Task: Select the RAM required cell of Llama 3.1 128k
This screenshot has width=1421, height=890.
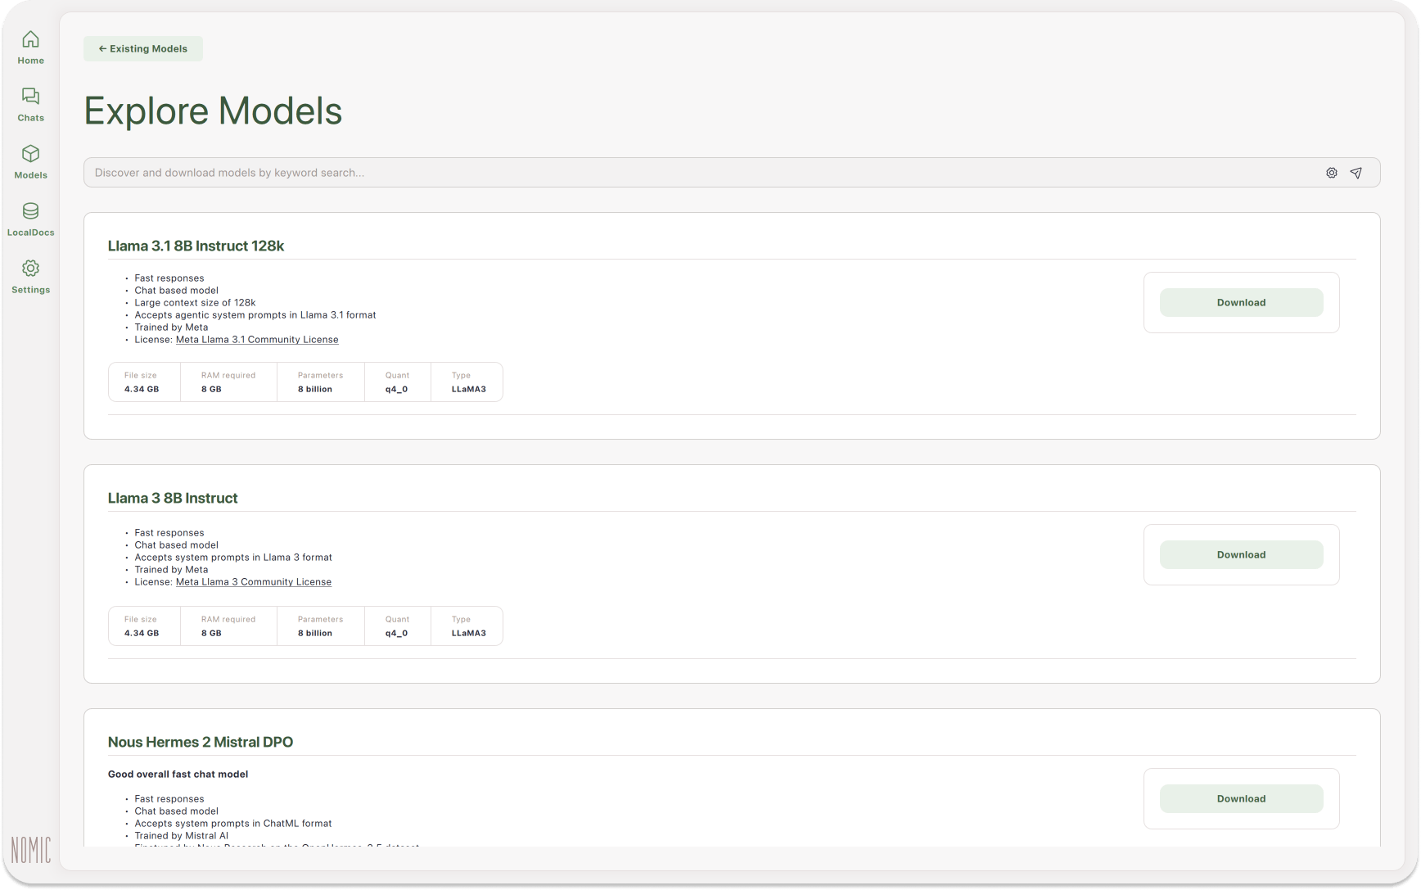Action: [228, 382]
